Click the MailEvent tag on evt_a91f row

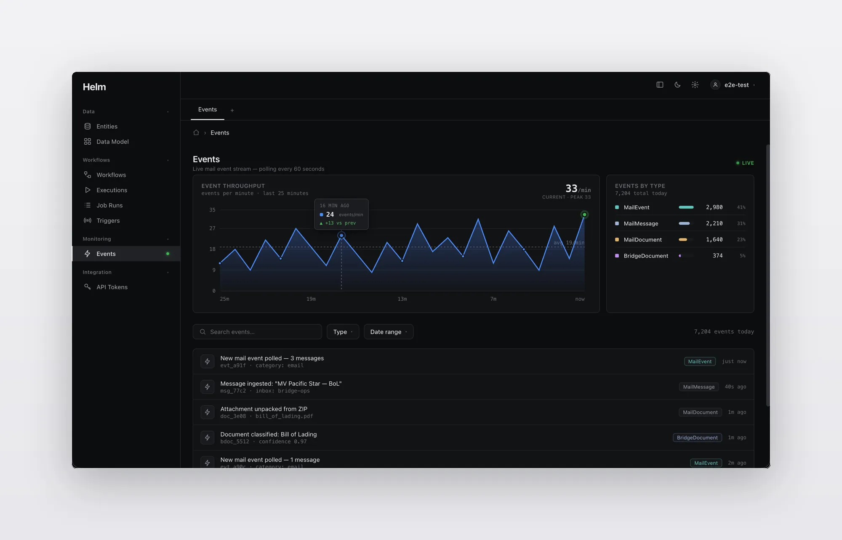point(700,361)
